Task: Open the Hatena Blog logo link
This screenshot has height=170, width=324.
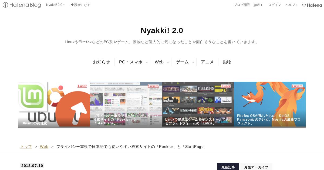Action: tap(22, 5)
